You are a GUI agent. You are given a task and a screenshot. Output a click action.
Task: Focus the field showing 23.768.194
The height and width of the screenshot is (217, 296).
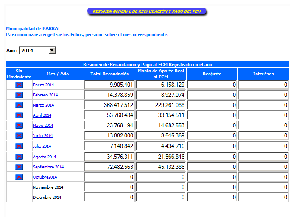[x=109, y=126]
